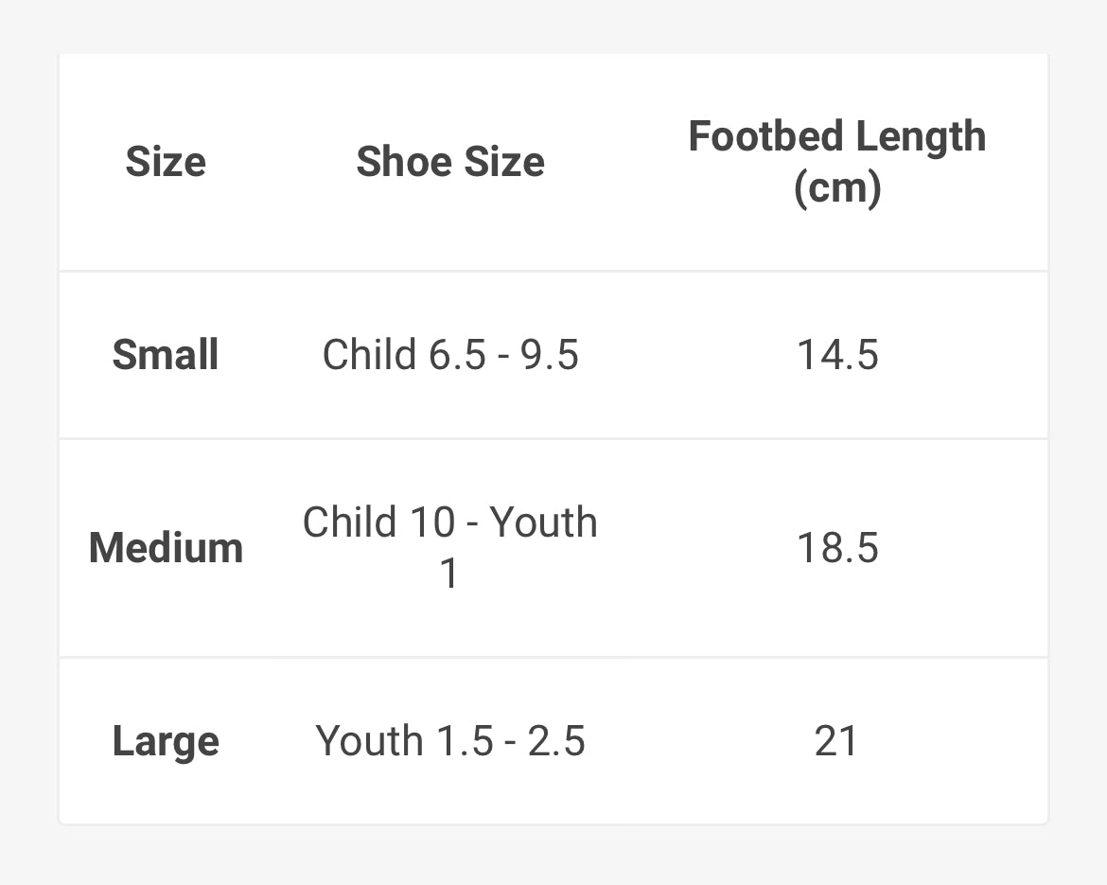1107x885 pixels.
Task: Click the word Youth in Medium row
Action: point(544,522)
